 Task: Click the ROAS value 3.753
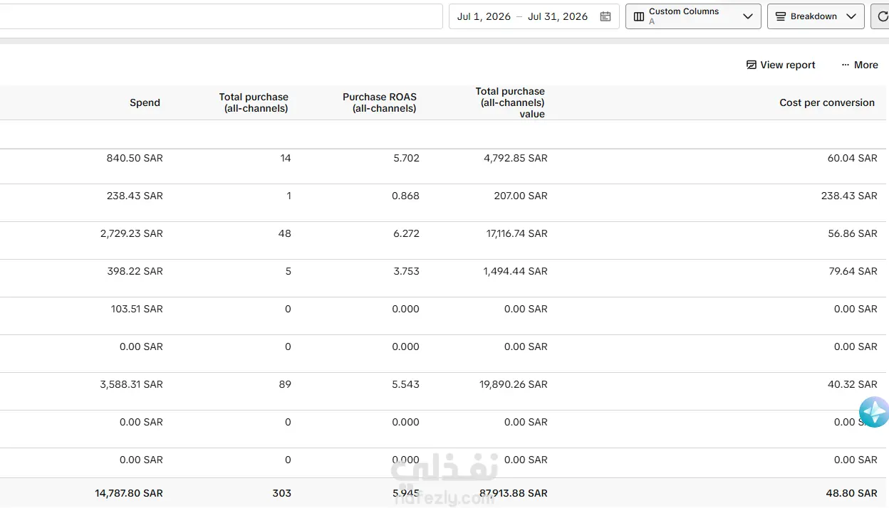pyautogui.click(x=407, y=271)
